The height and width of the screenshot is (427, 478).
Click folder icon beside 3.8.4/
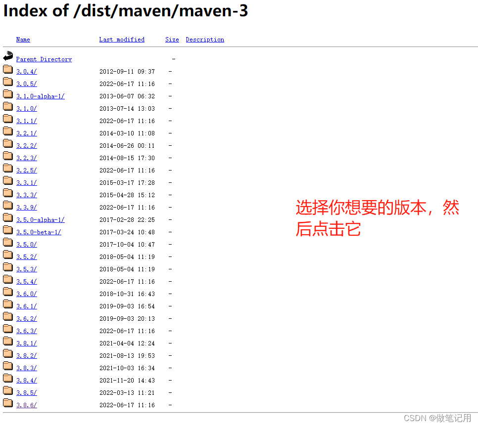tap(8, 378)
